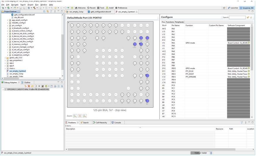Click the Save All icon in toolbar
Image resolution: width=257 pixels, height=156 pixels.
pos(24,8)
